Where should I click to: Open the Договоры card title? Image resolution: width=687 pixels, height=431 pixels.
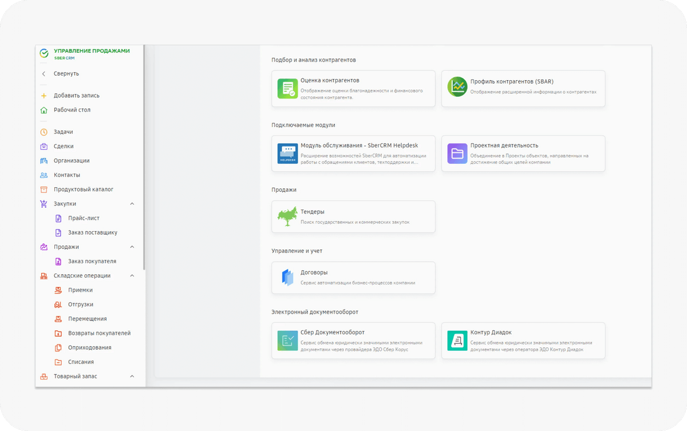[x=314, y=272]
